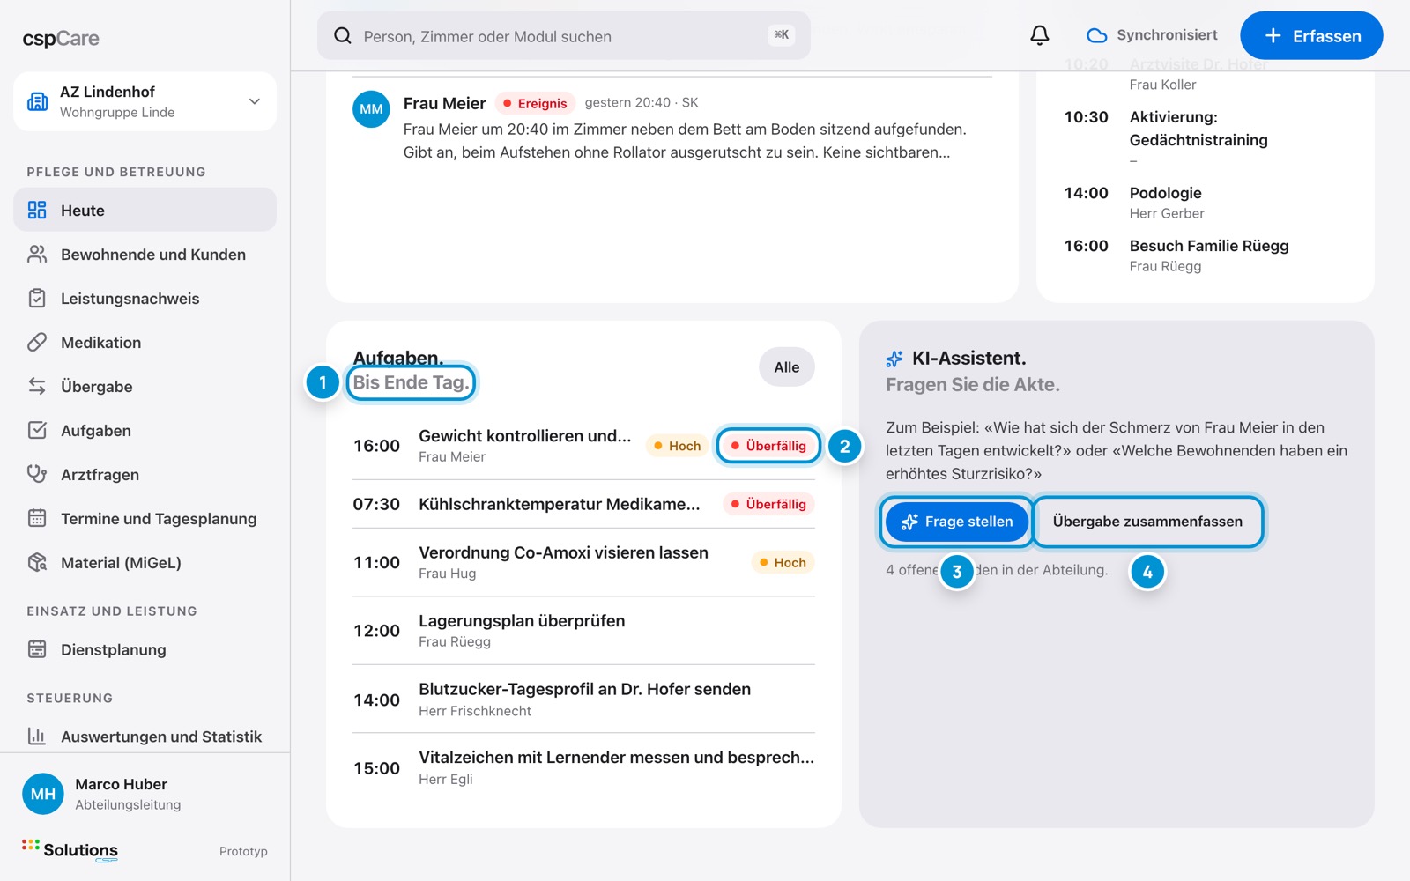The image size is (1410, 881).
Task: Click the search magnifier icon
Action: pyautogui.click(x=343, y=36)
